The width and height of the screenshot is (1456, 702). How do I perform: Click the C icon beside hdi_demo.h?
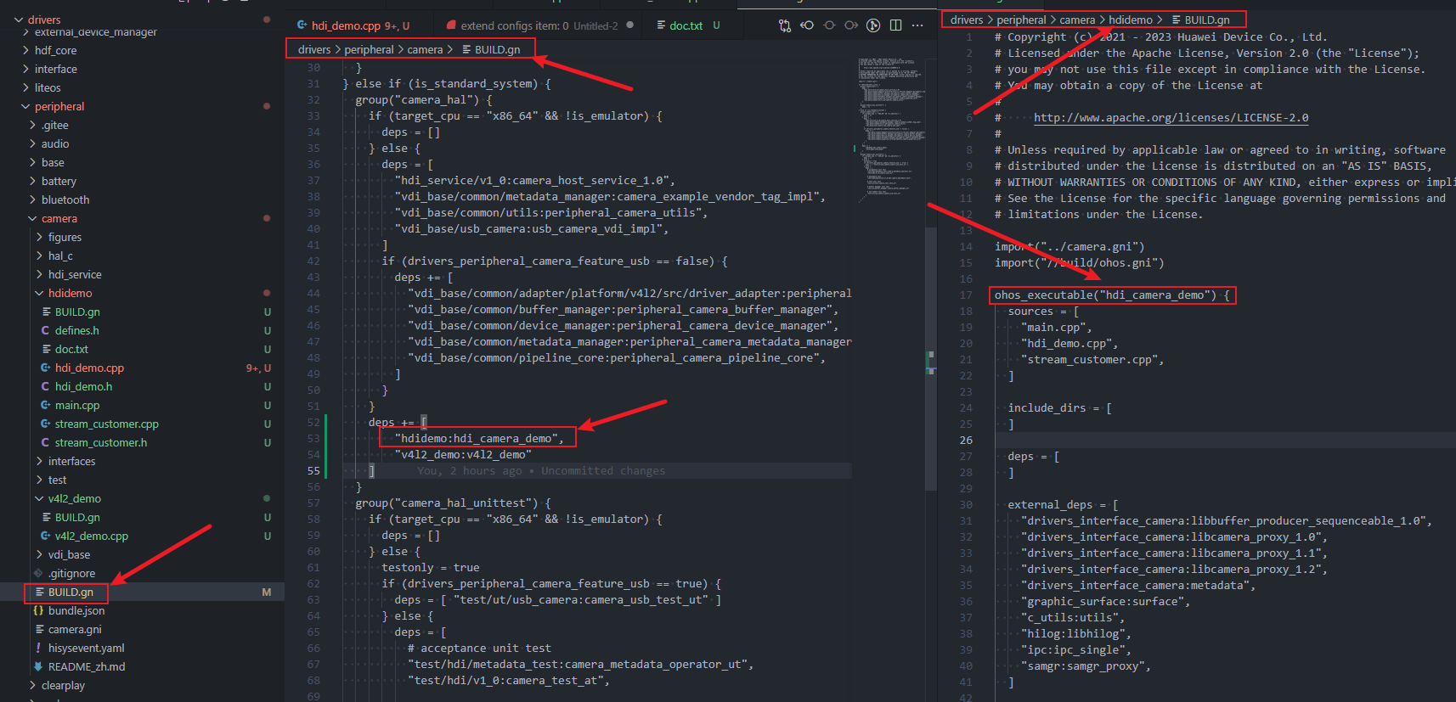[45, 386]
